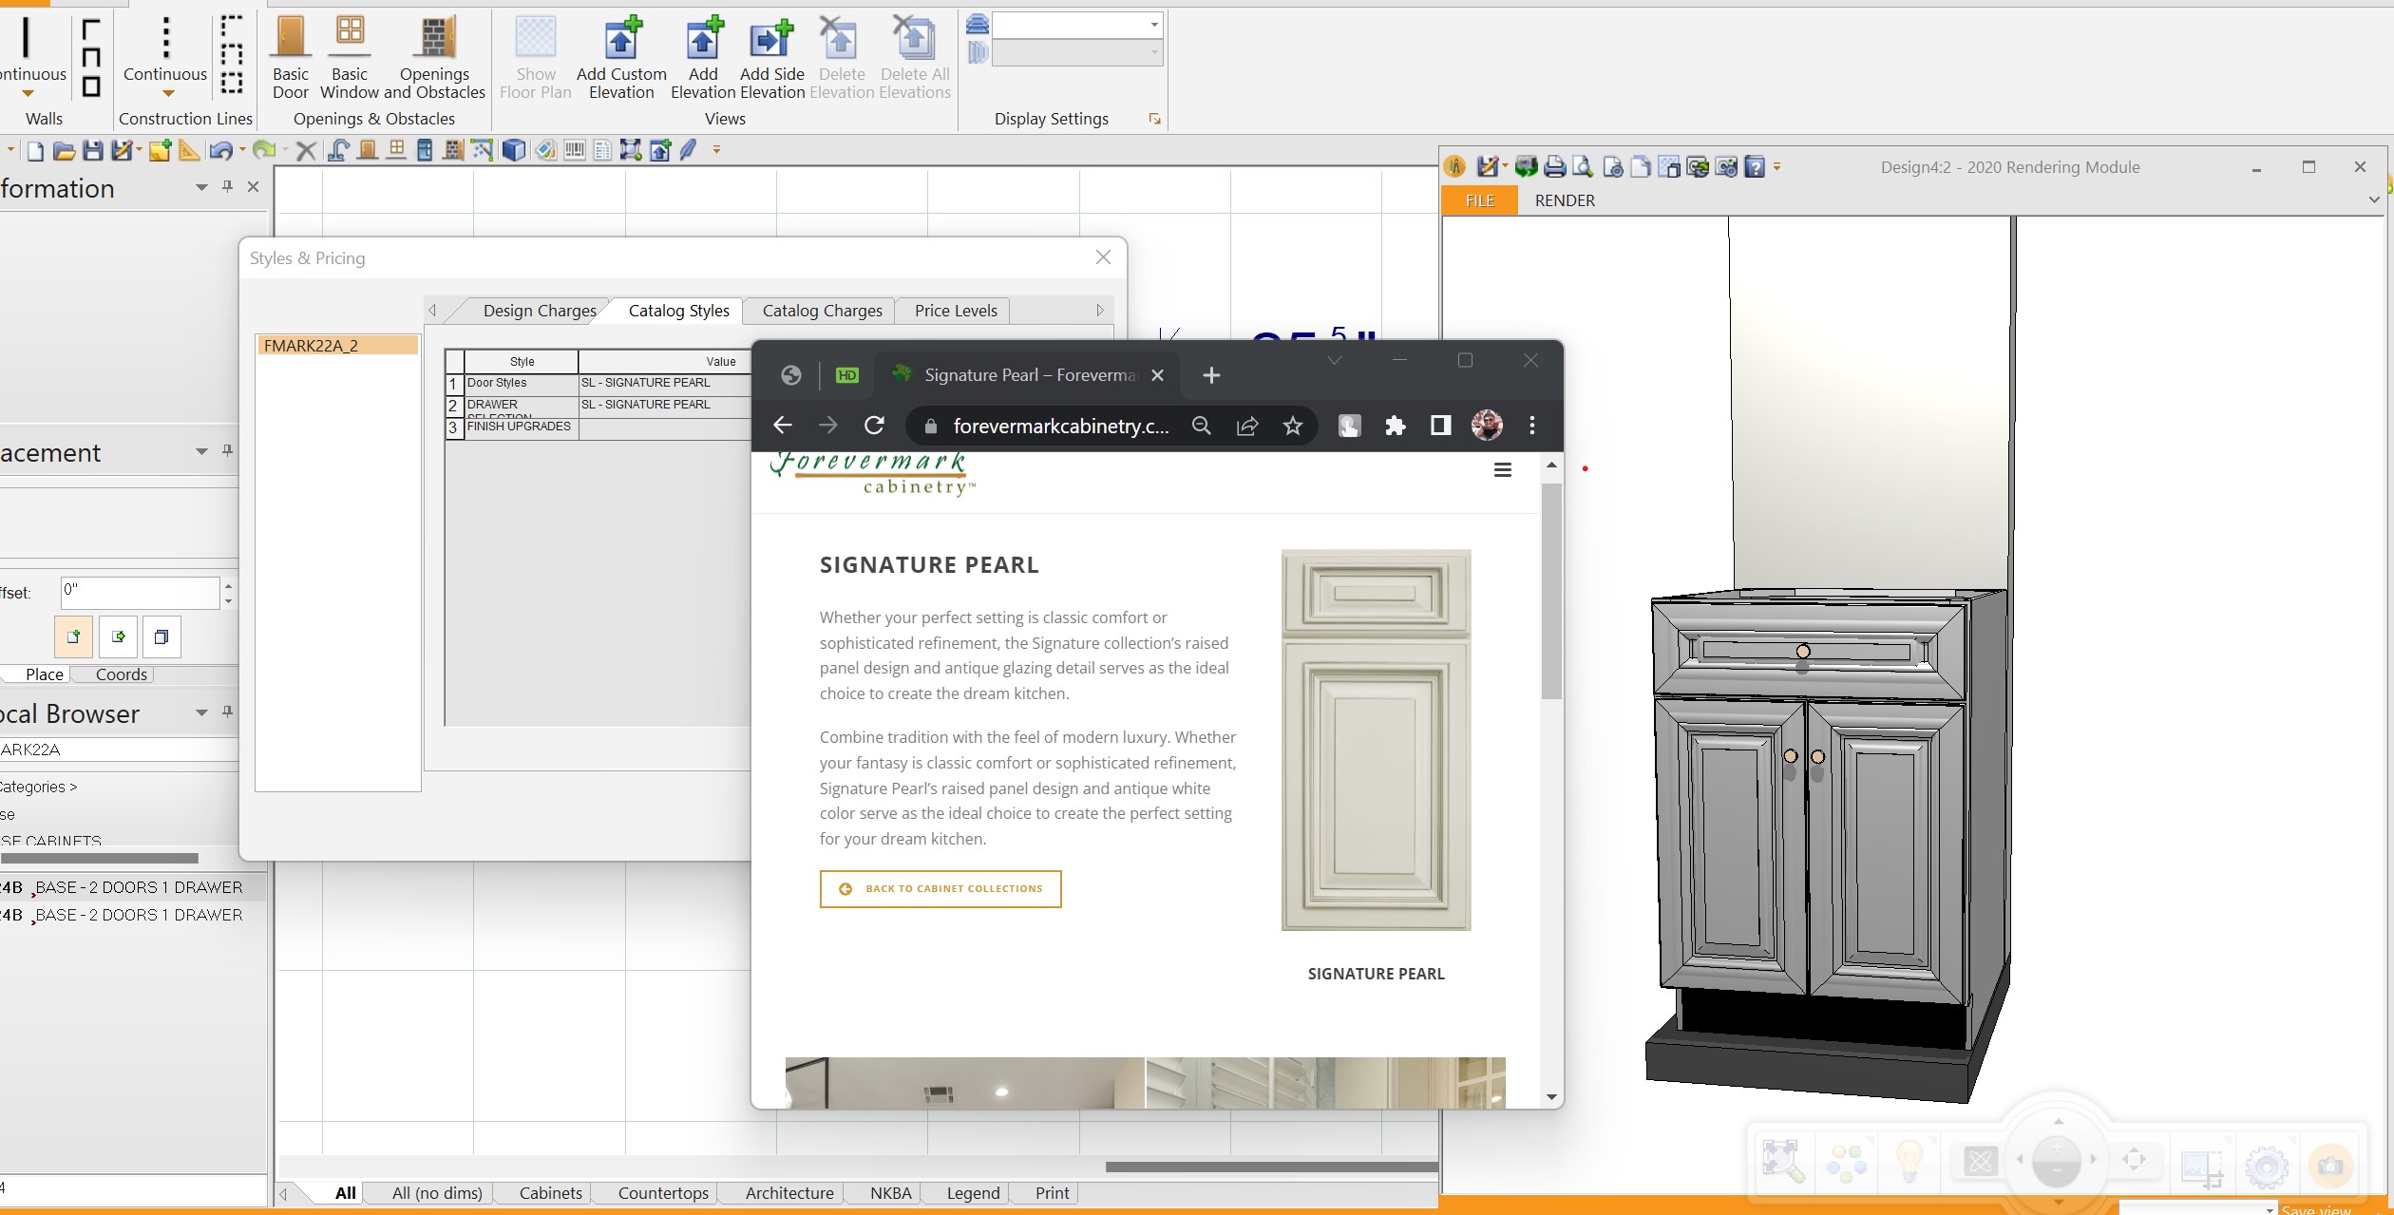Click the lightbulb lighting icon in render controls
The height and width of the screenshot is (1215, 2394).
(1909, 1161)
